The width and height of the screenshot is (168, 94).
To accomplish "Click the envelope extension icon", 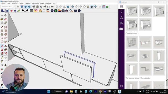I will pyautogui.click(x=75, y=11).
